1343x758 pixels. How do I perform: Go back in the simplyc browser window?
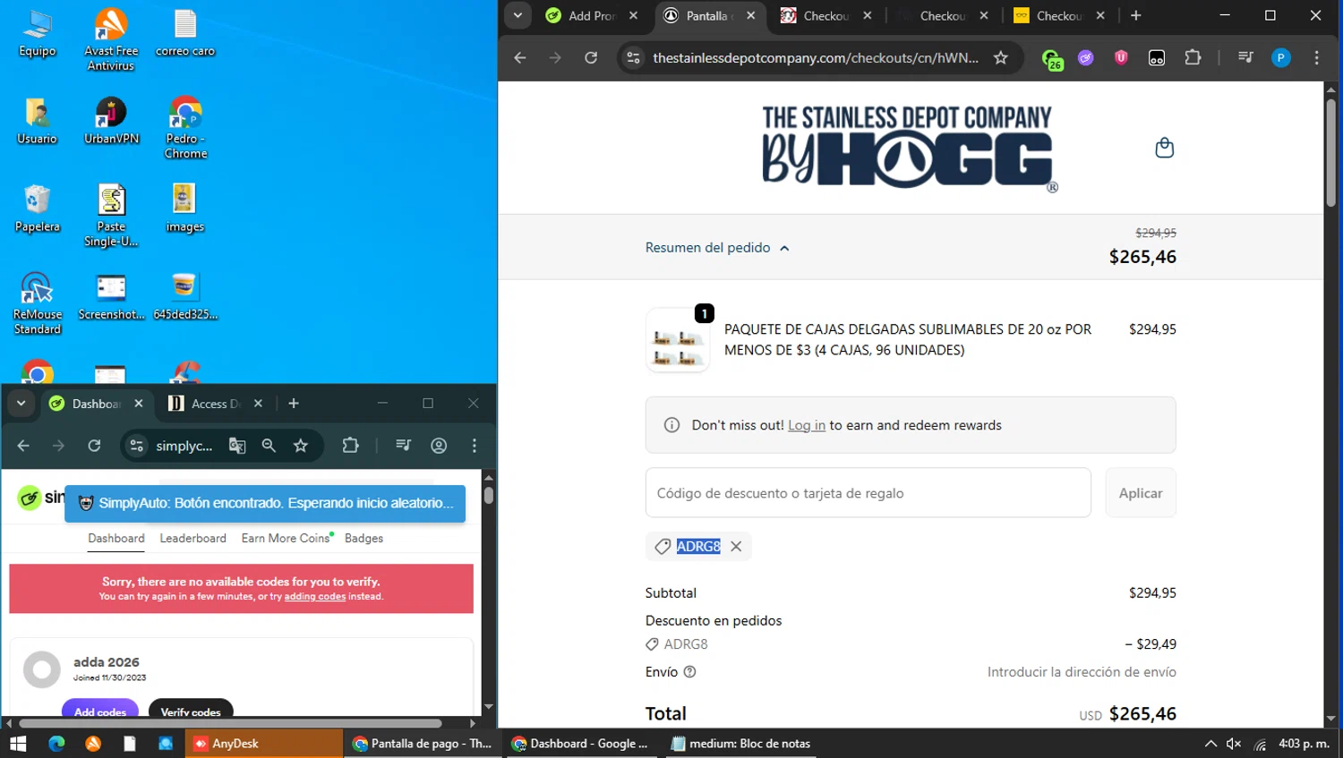click(23, 446)
